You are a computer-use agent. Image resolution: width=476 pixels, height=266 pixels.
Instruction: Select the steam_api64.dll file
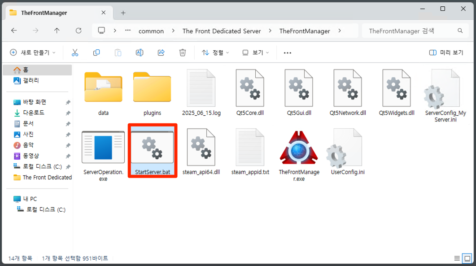click(x=201, y=152)
